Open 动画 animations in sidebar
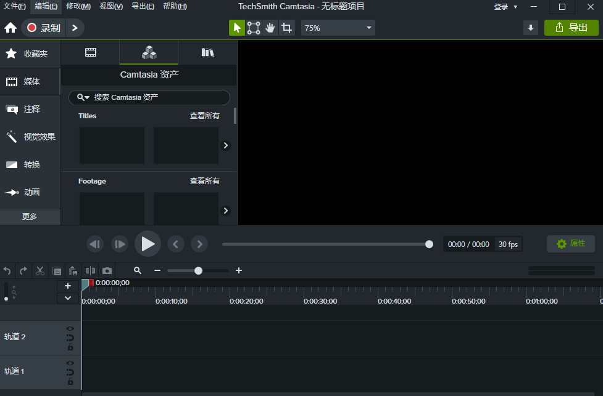Screen dimensions: 603x396 [30, 192]
